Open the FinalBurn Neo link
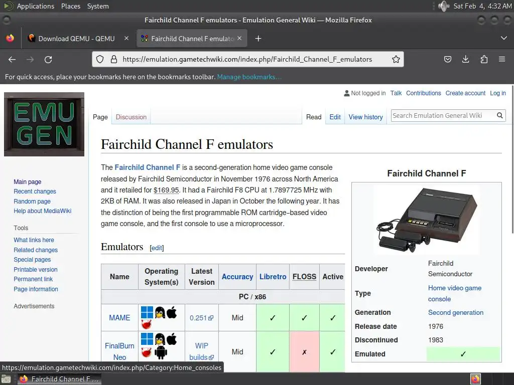The height and width of the screenshot is (385, 514). pyautogui.click(x=119, y=351)
